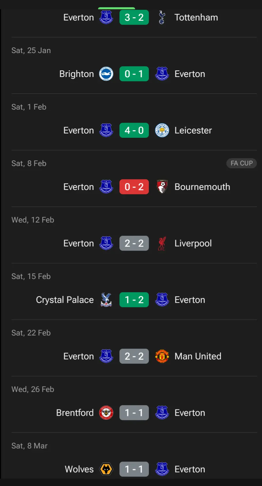This screenshot has width=262, height=486.
Task: Open the Man United team name
Action: 198,356
